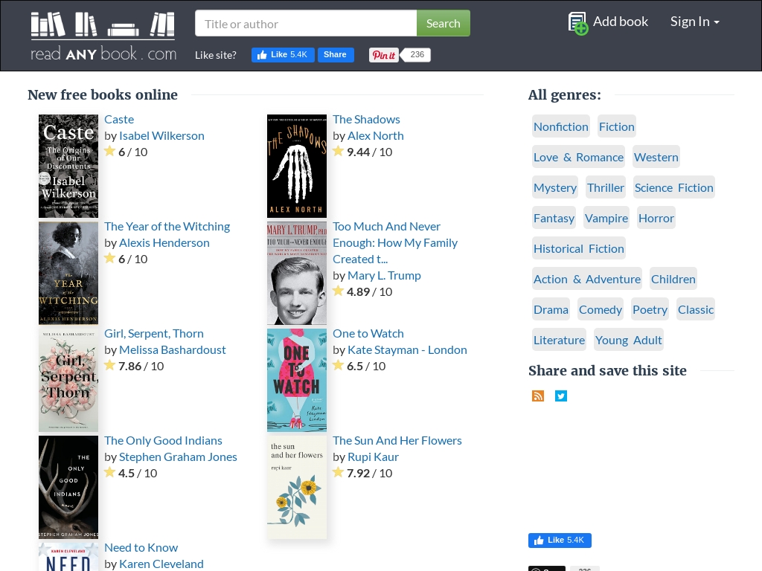Open author Mary L. Trump link
Screen dimensions: 762x571
pyautogui.click(x=385, y=276)
